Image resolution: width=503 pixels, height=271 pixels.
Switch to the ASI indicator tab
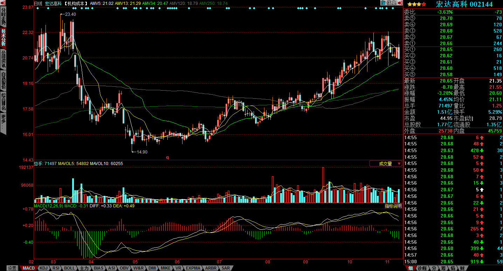[x=111, y=268]
